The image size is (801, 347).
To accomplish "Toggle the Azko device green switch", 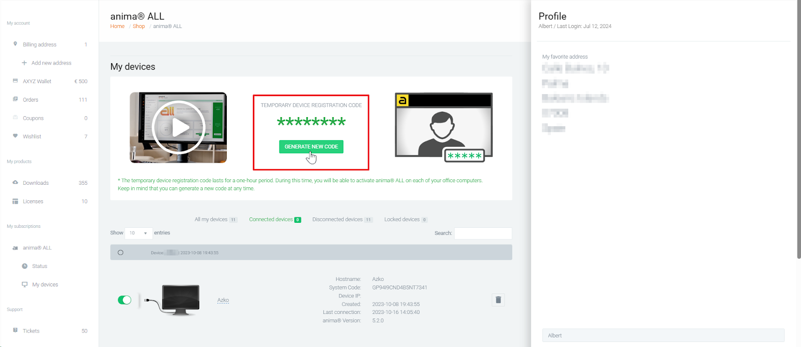I will 124,300.
